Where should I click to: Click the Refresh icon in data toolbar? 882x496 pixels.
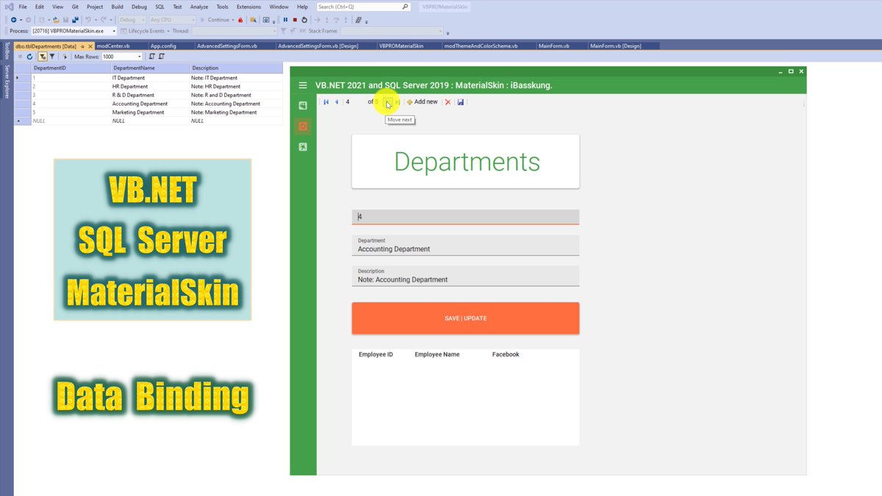[x=29, y=57]
